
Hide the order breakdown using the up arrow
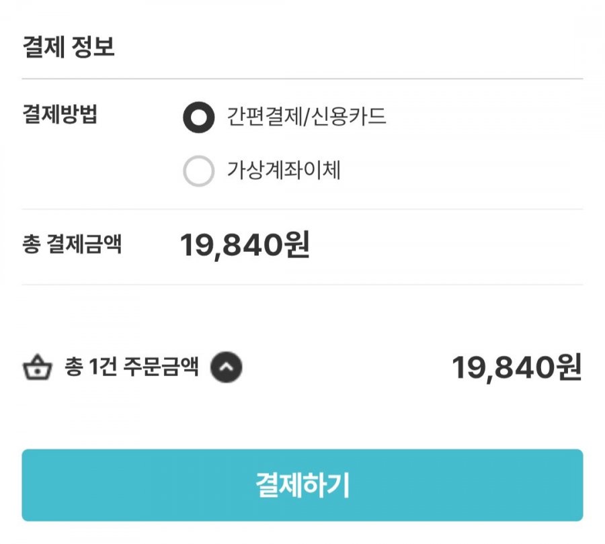click(x=227, y=367)
